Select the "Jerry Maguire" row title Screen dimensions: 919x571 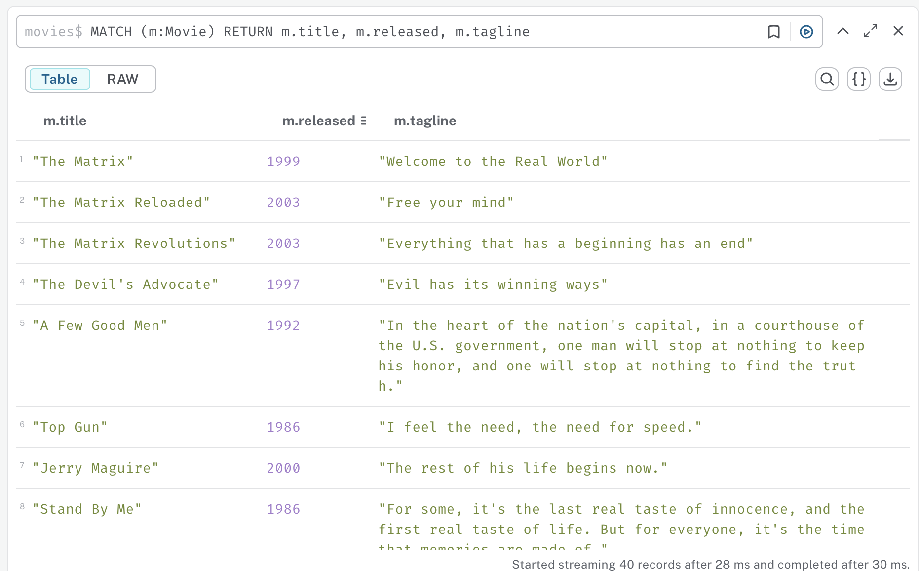pyautogui.click(x=95, y=468)
